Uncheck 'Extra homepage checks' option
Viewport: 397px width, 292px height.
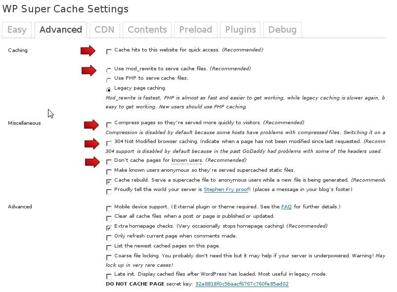(109, 228)
